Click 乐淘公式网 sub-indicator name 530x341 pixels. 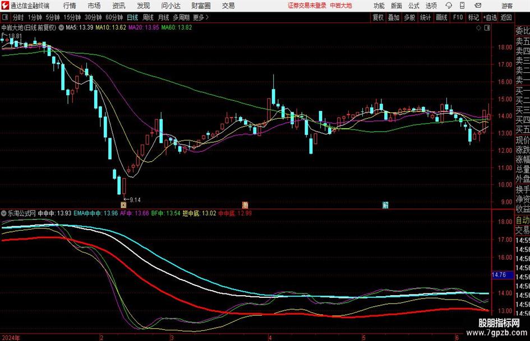pyautogui.click(x=22, y=213)
